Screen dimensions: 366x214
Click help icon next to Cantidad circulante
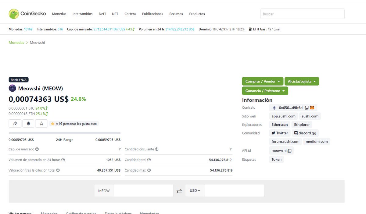click(x=157, y=149)
